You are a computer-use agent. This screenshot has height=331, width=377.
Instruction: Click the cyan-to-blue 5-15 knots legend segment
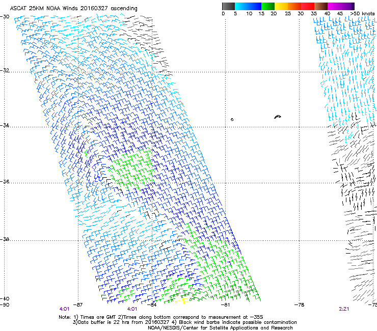pos(248,6)
